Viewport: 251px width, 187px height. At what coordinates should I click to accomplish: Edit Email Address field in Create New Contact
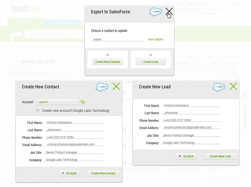click(x=75, y=145)
